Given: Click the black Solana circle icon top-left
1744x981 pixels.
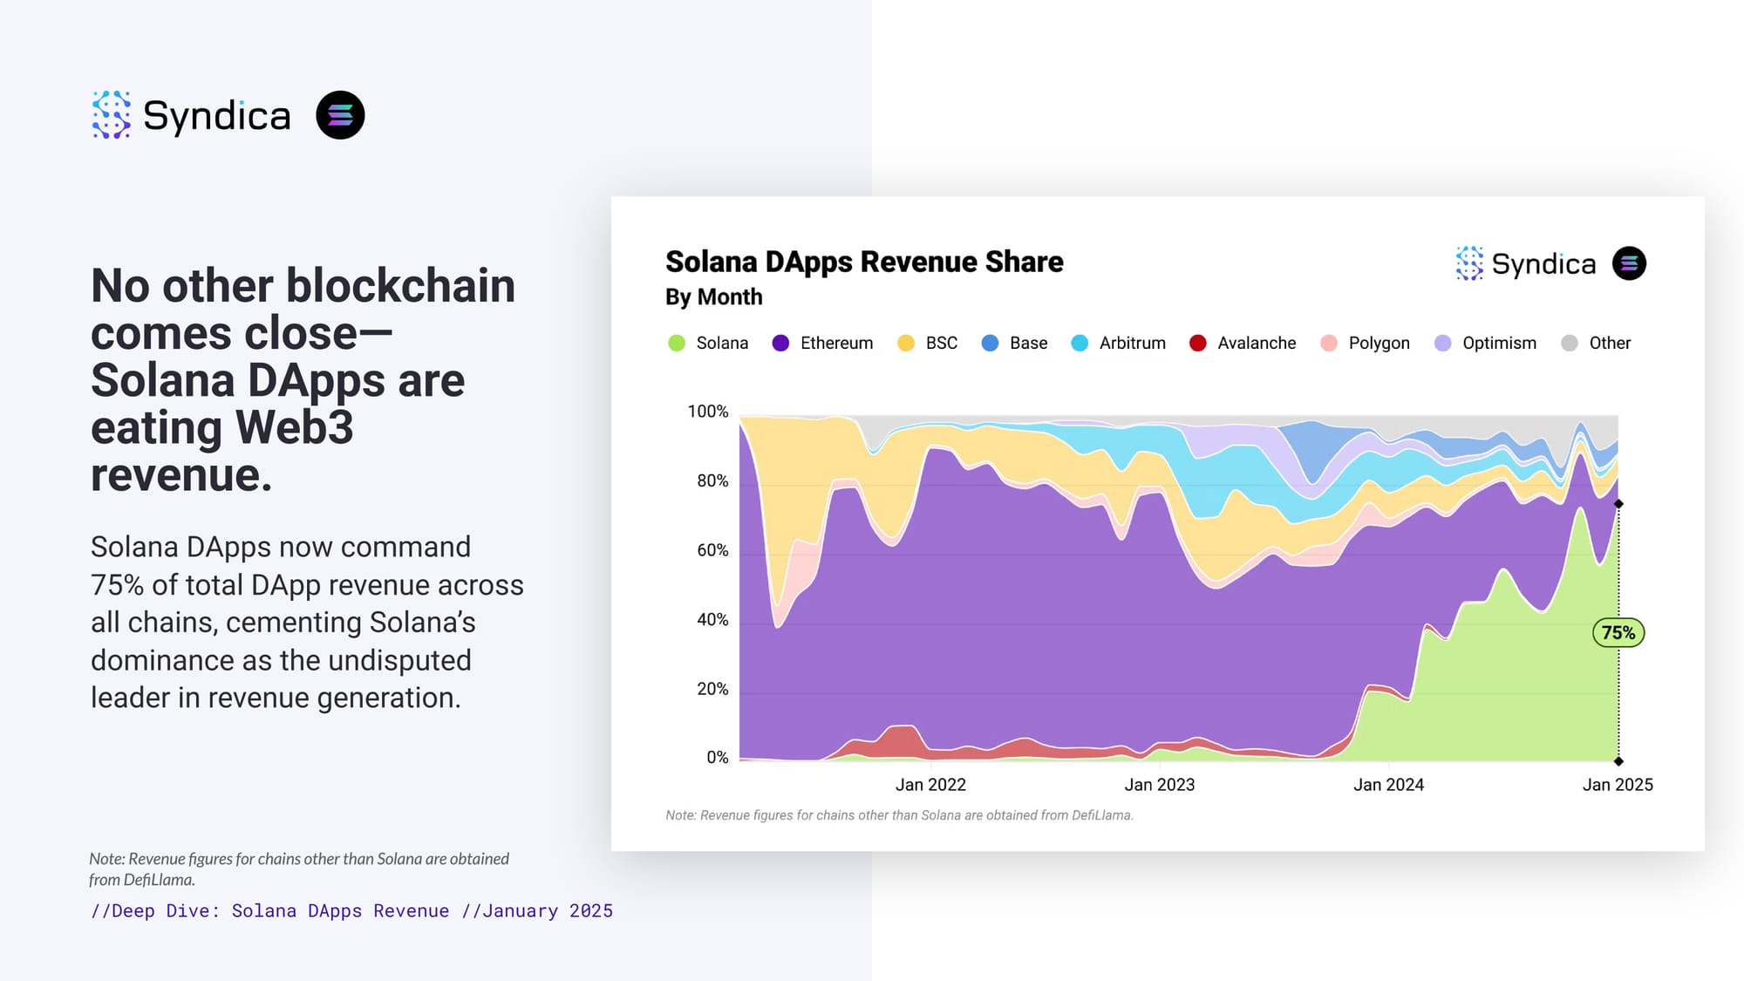Looking at the screenshot, I should [340, 115].
